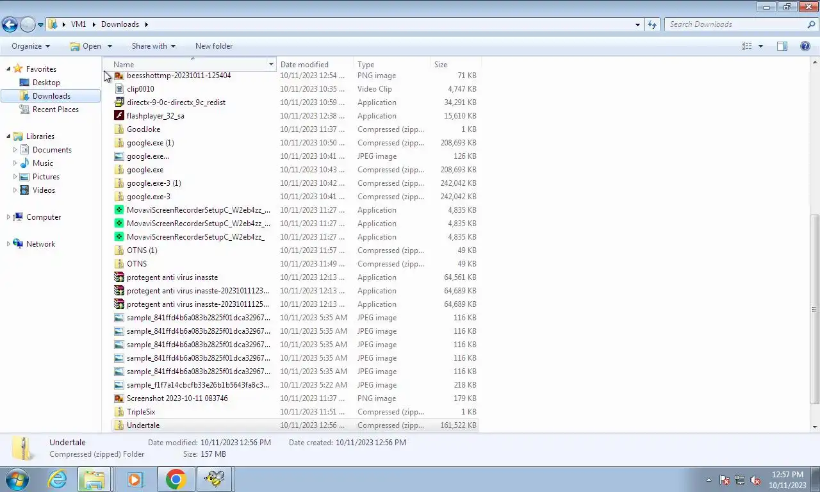The width and height of the screenshot is (820, 492).
Task: Click the Windows Start button
Action: coord(17,479)
